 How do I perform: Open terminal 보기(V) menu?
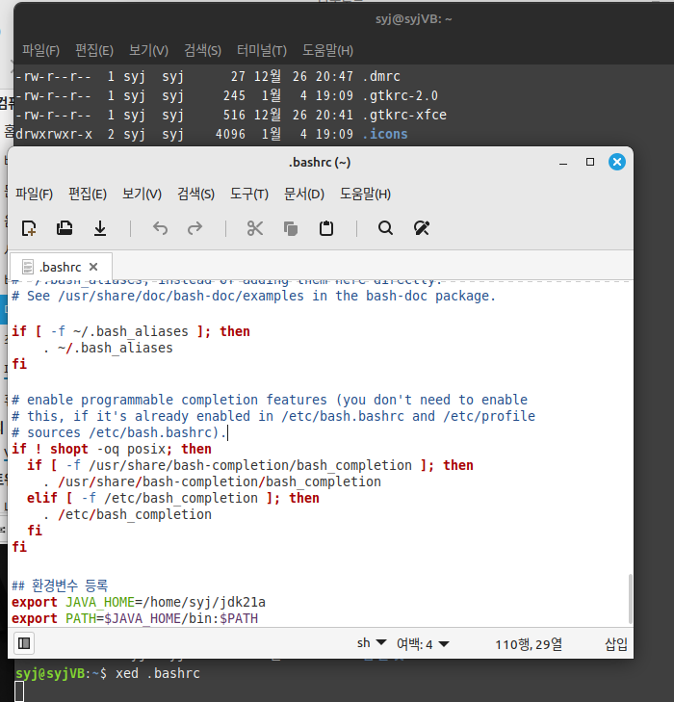[x=148, y=50]
